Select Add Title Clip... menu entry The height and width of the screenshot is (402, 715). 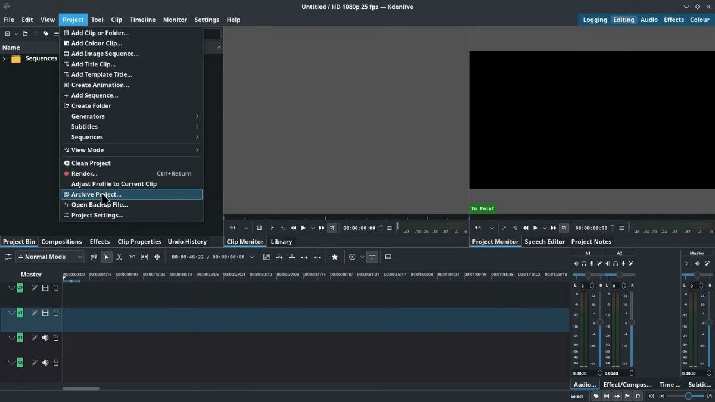(132, 64)
